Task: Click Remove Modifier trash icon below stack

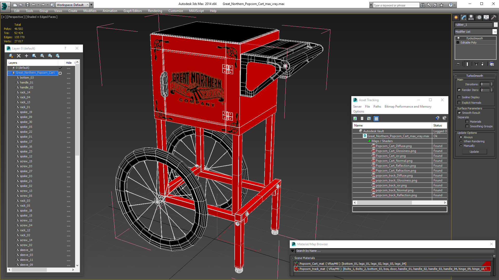Action: coord(483,64)
